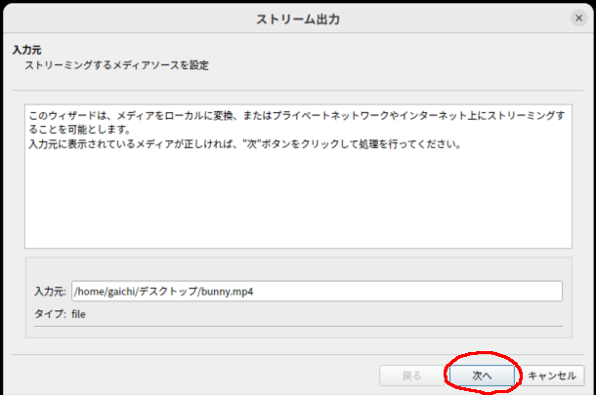The width and height of the screenshot is (596, 395).
Task: Close the ストリーム出力 dialog with X
Action: (578, 18)
